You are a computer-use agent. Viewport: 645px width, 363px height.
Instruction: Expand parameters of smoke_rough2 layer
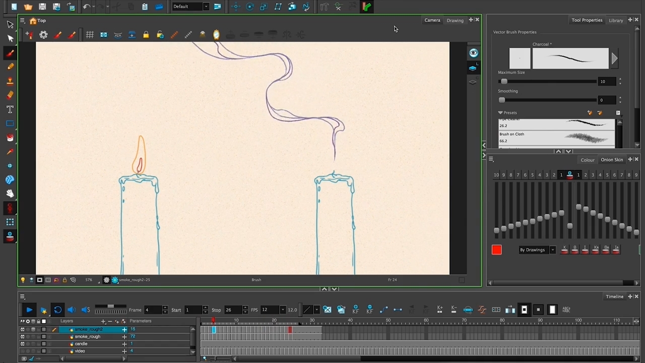point(124,330)
